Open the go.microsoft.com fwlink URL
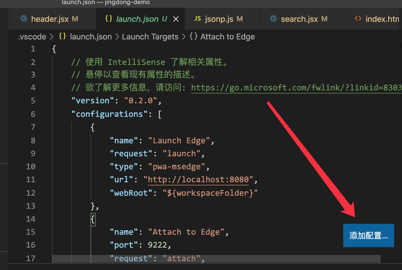Image resolution: width=402 pixels, height=270 pixels. coord(296,88)
